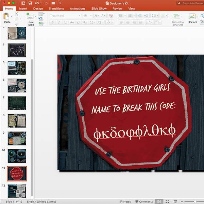This screenshot has height=204, width=204.
Task: Open the Review tab
Action: [x=118, y=8]
